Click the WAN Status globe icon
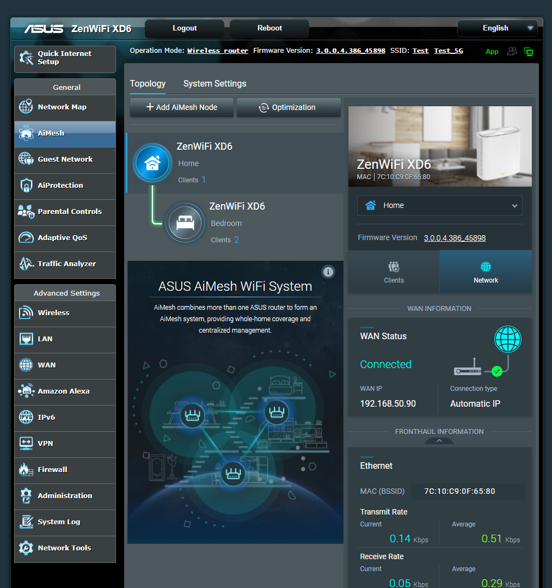The height and width of the screenshot is (588, 552). pyautogui.click(x=508, y=339)
